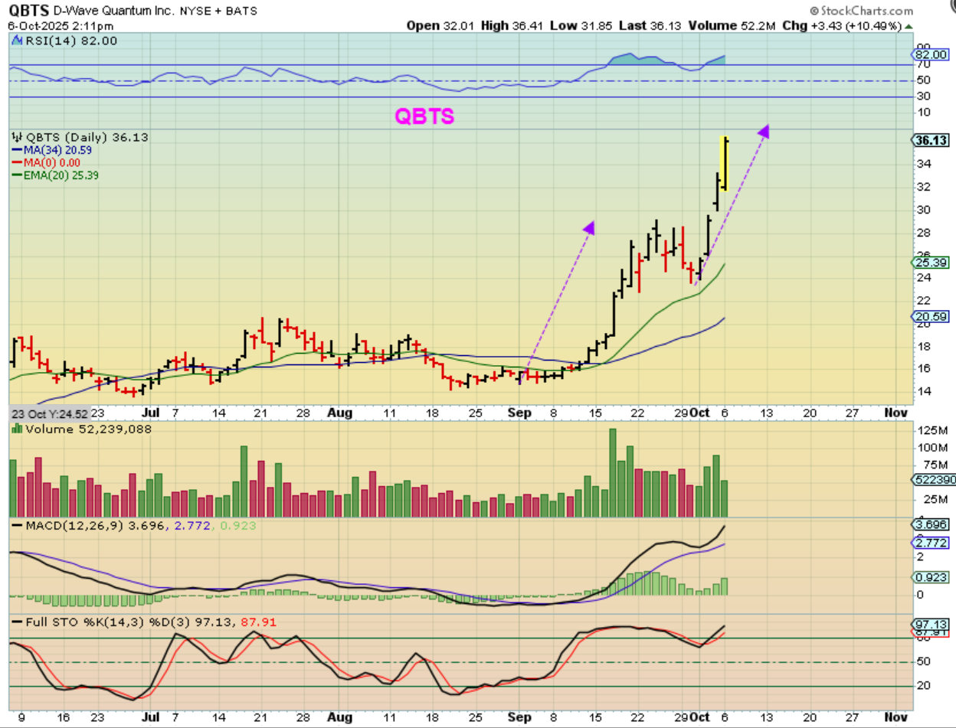
Task: Select the D-Wave Quantum Inc. company name
Action: [114, 11]
